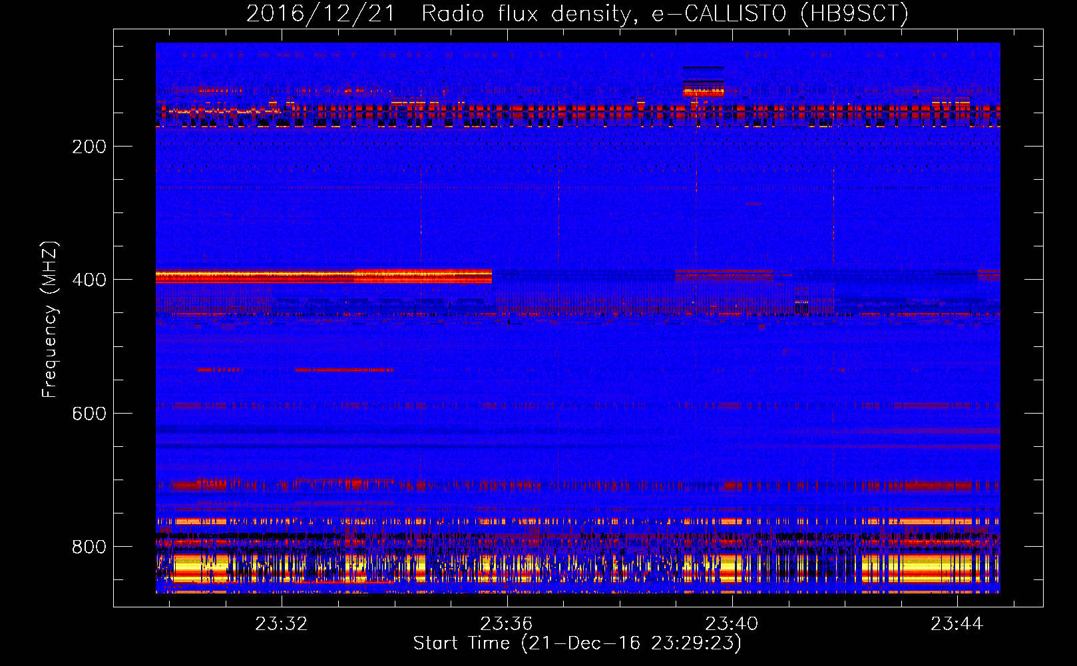Click the short red burst above 23:40
This screenshot has width=1077, height=666.
click(703, 91)
